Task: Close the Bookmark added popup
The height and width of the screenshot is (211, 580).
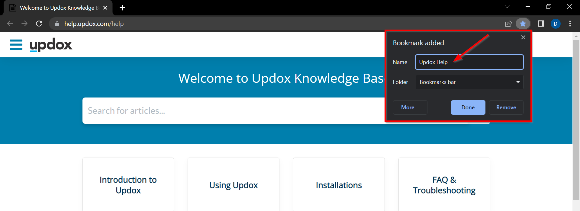Action: pyautogui.click(x=523, y=37)
